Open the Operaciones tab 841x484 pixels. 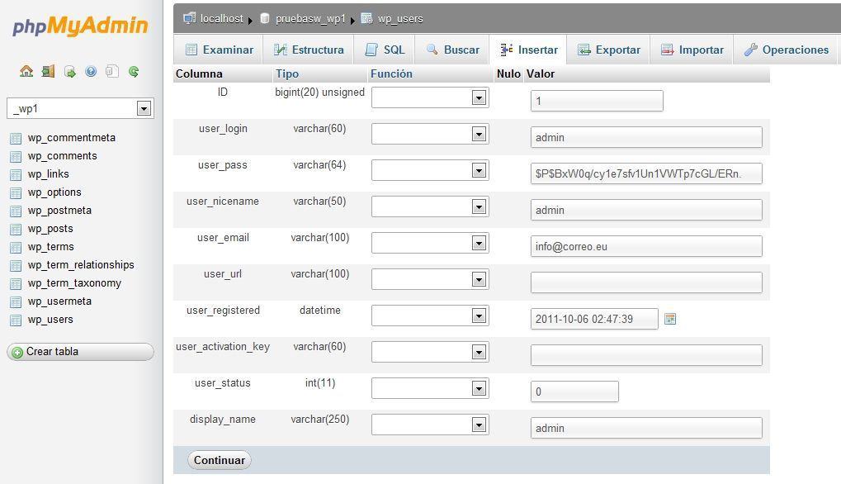[786, 50]
